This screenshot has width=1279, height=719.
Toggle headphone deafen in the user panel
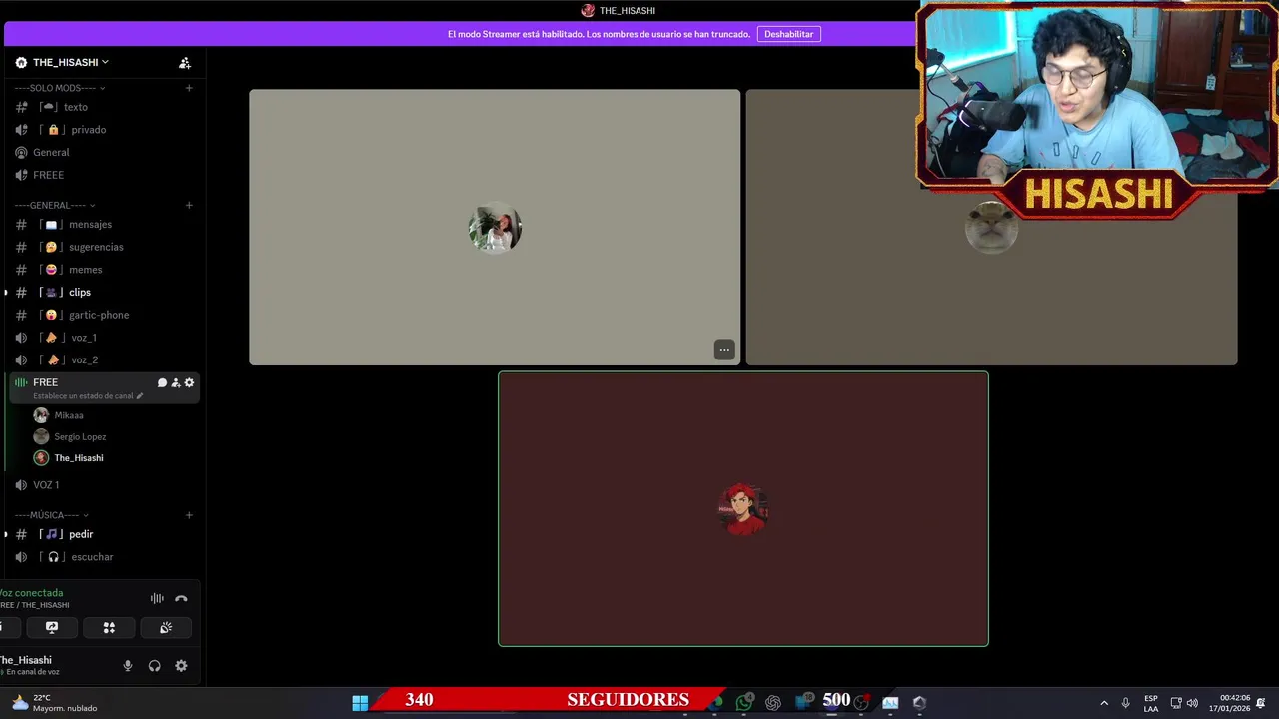pos(154,666)
